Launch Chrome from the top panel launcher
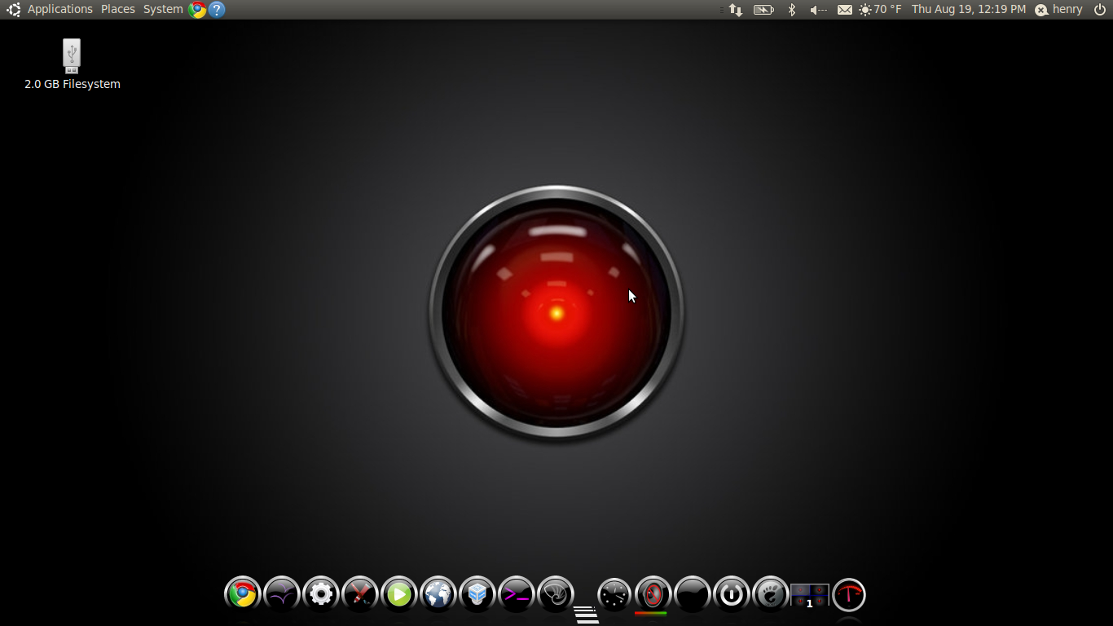Image resolution: width=1113 pixels, height=626 pixels. [x=197, y=10]
